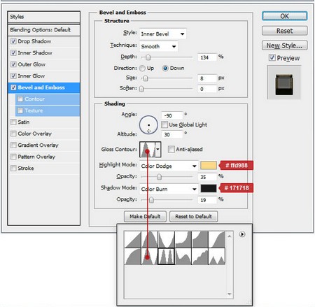Screen dimensions: 315x307
Task: Select the Cove-Shallow contour preset
Action: 200,239
